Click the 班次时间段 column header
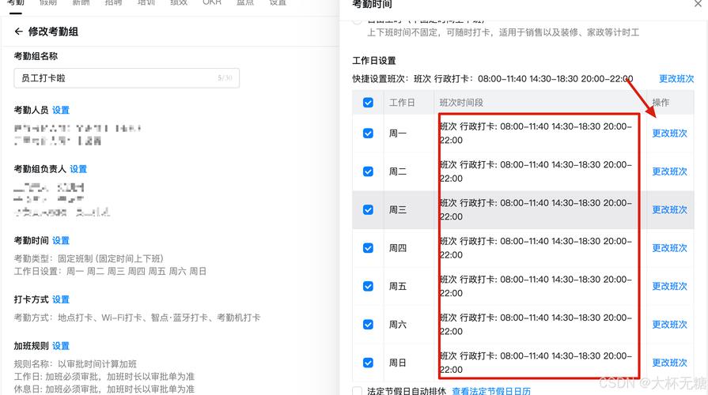Image resolution: width=708 pixels, height=395 pixels. tap(461, 103)
